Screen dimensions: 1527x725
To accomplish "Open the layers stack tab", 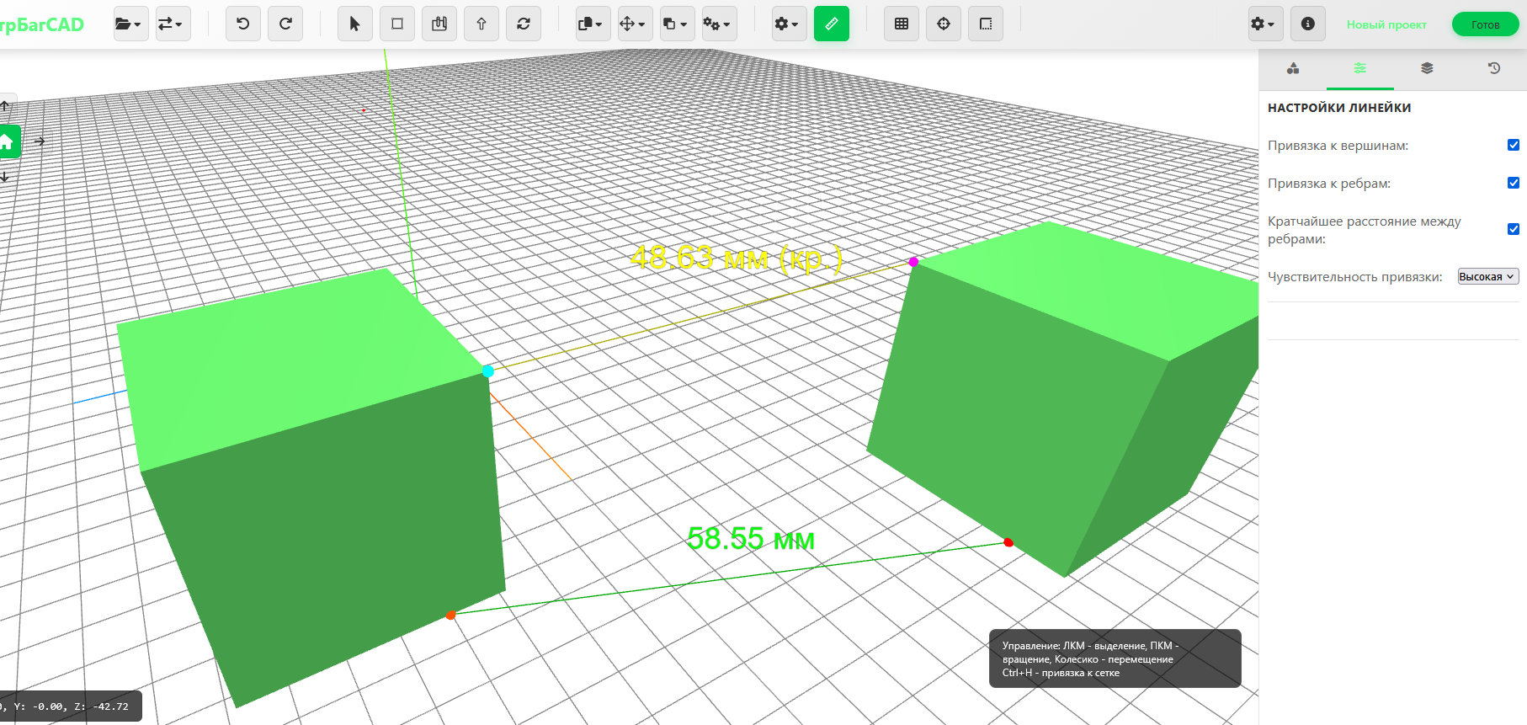I will (x=1427, y=68).
